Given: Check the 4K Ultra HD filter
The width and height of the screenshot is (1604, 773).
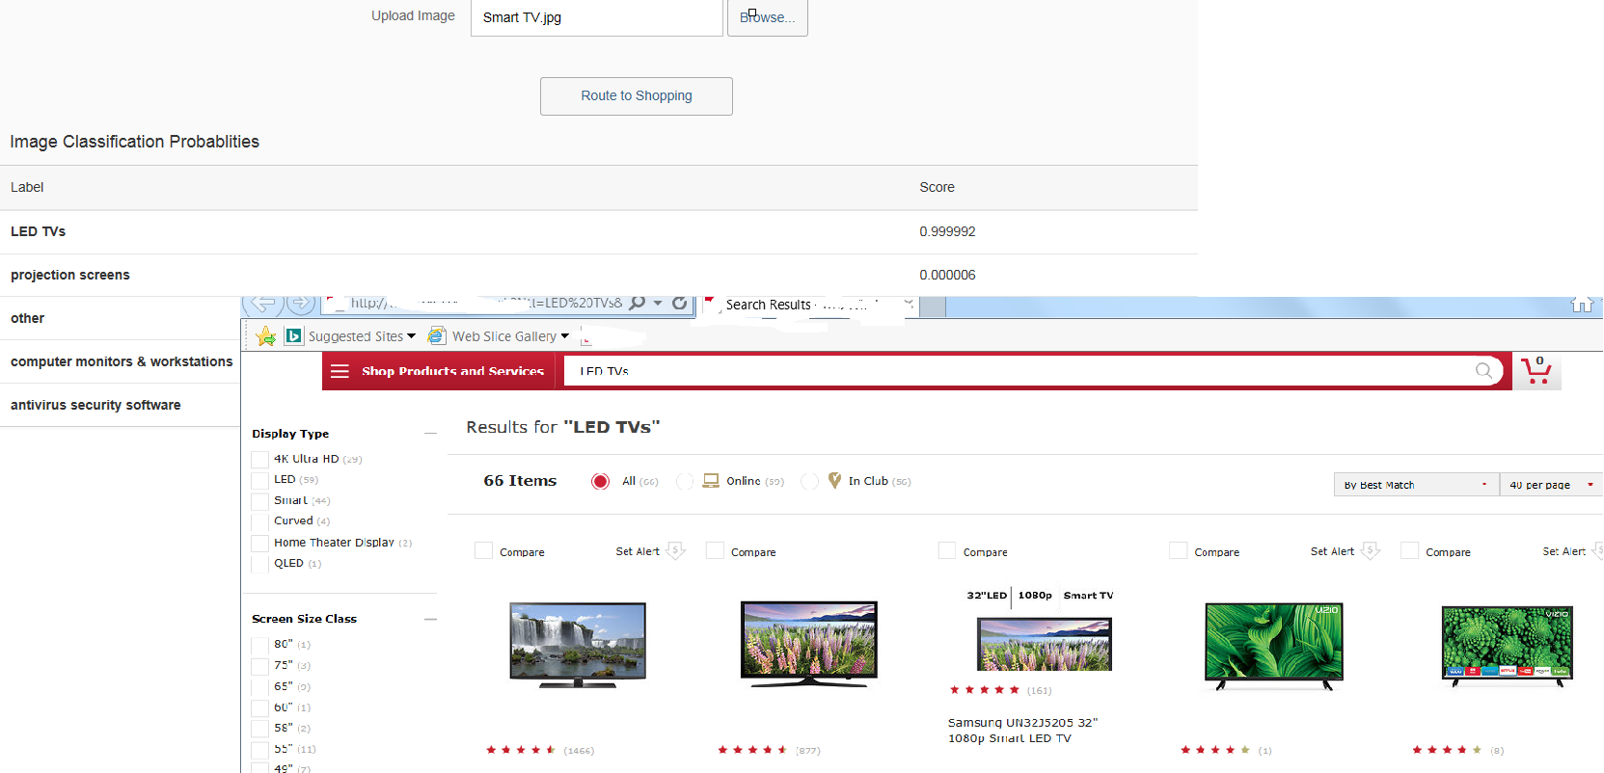Looking at the screenshot, I should 259,460.
